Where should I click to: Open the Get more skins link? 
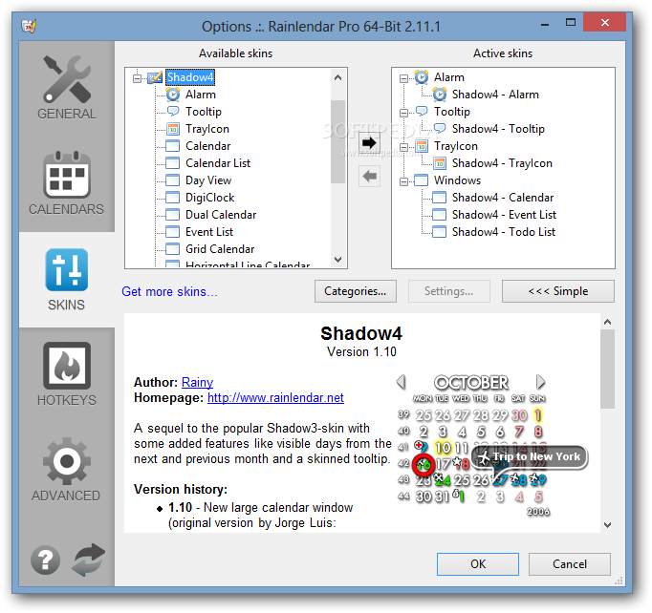coord(169,291)
